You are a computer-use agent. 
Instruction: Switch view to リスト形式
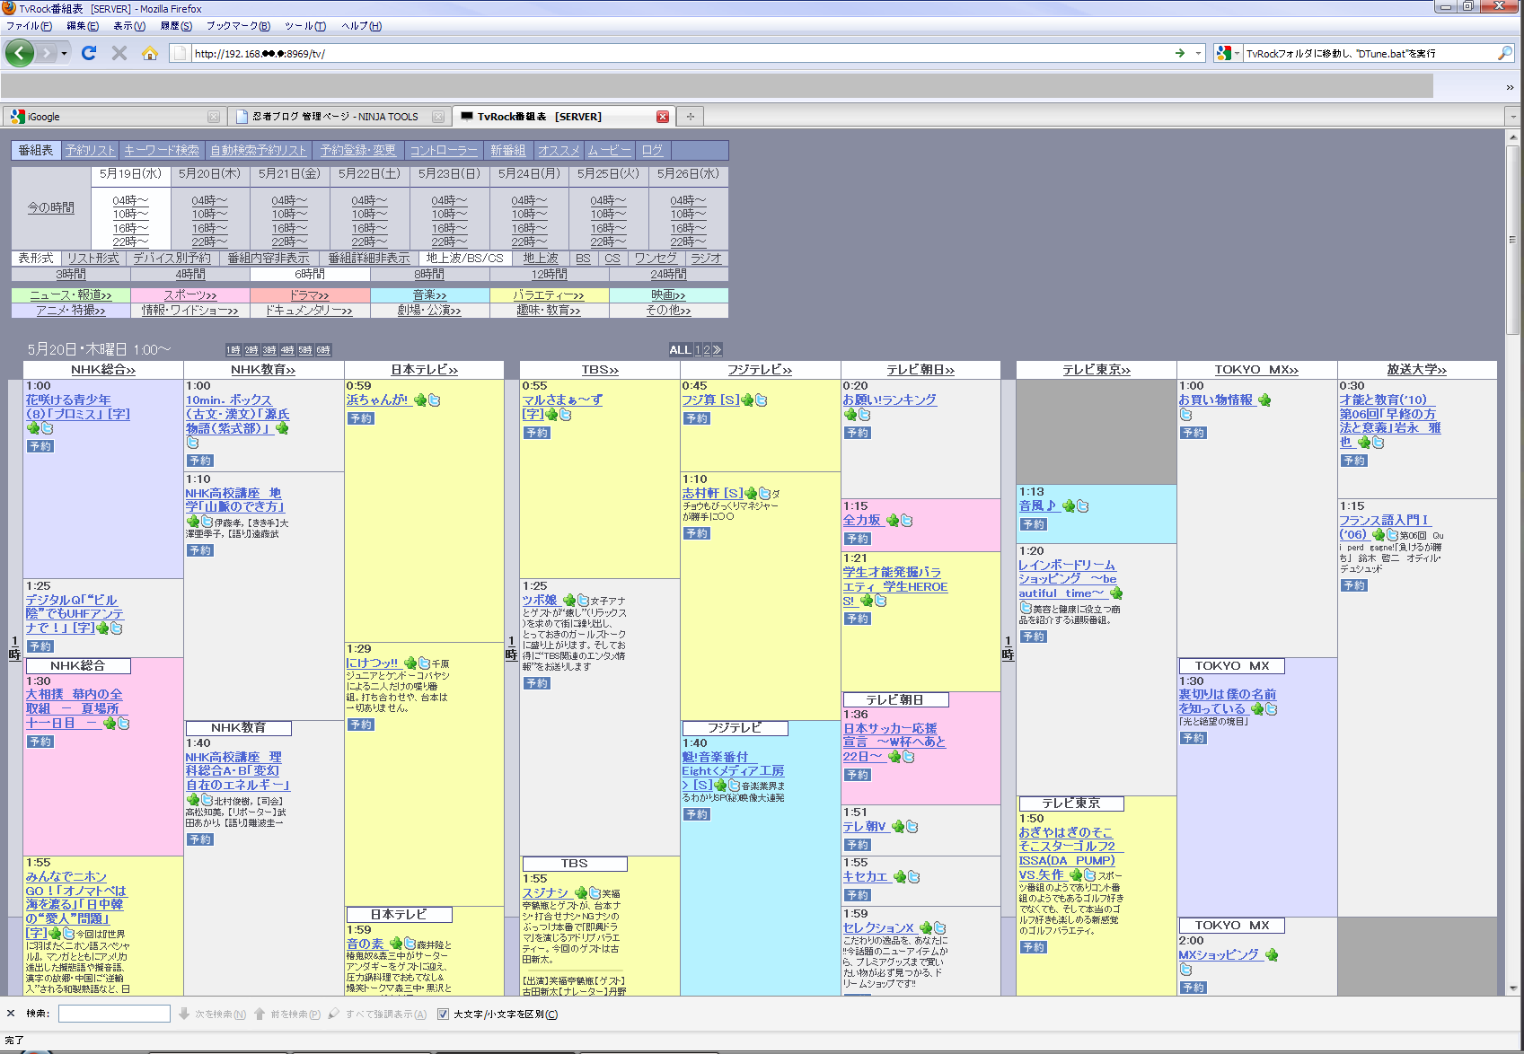[x=93, y=258]
